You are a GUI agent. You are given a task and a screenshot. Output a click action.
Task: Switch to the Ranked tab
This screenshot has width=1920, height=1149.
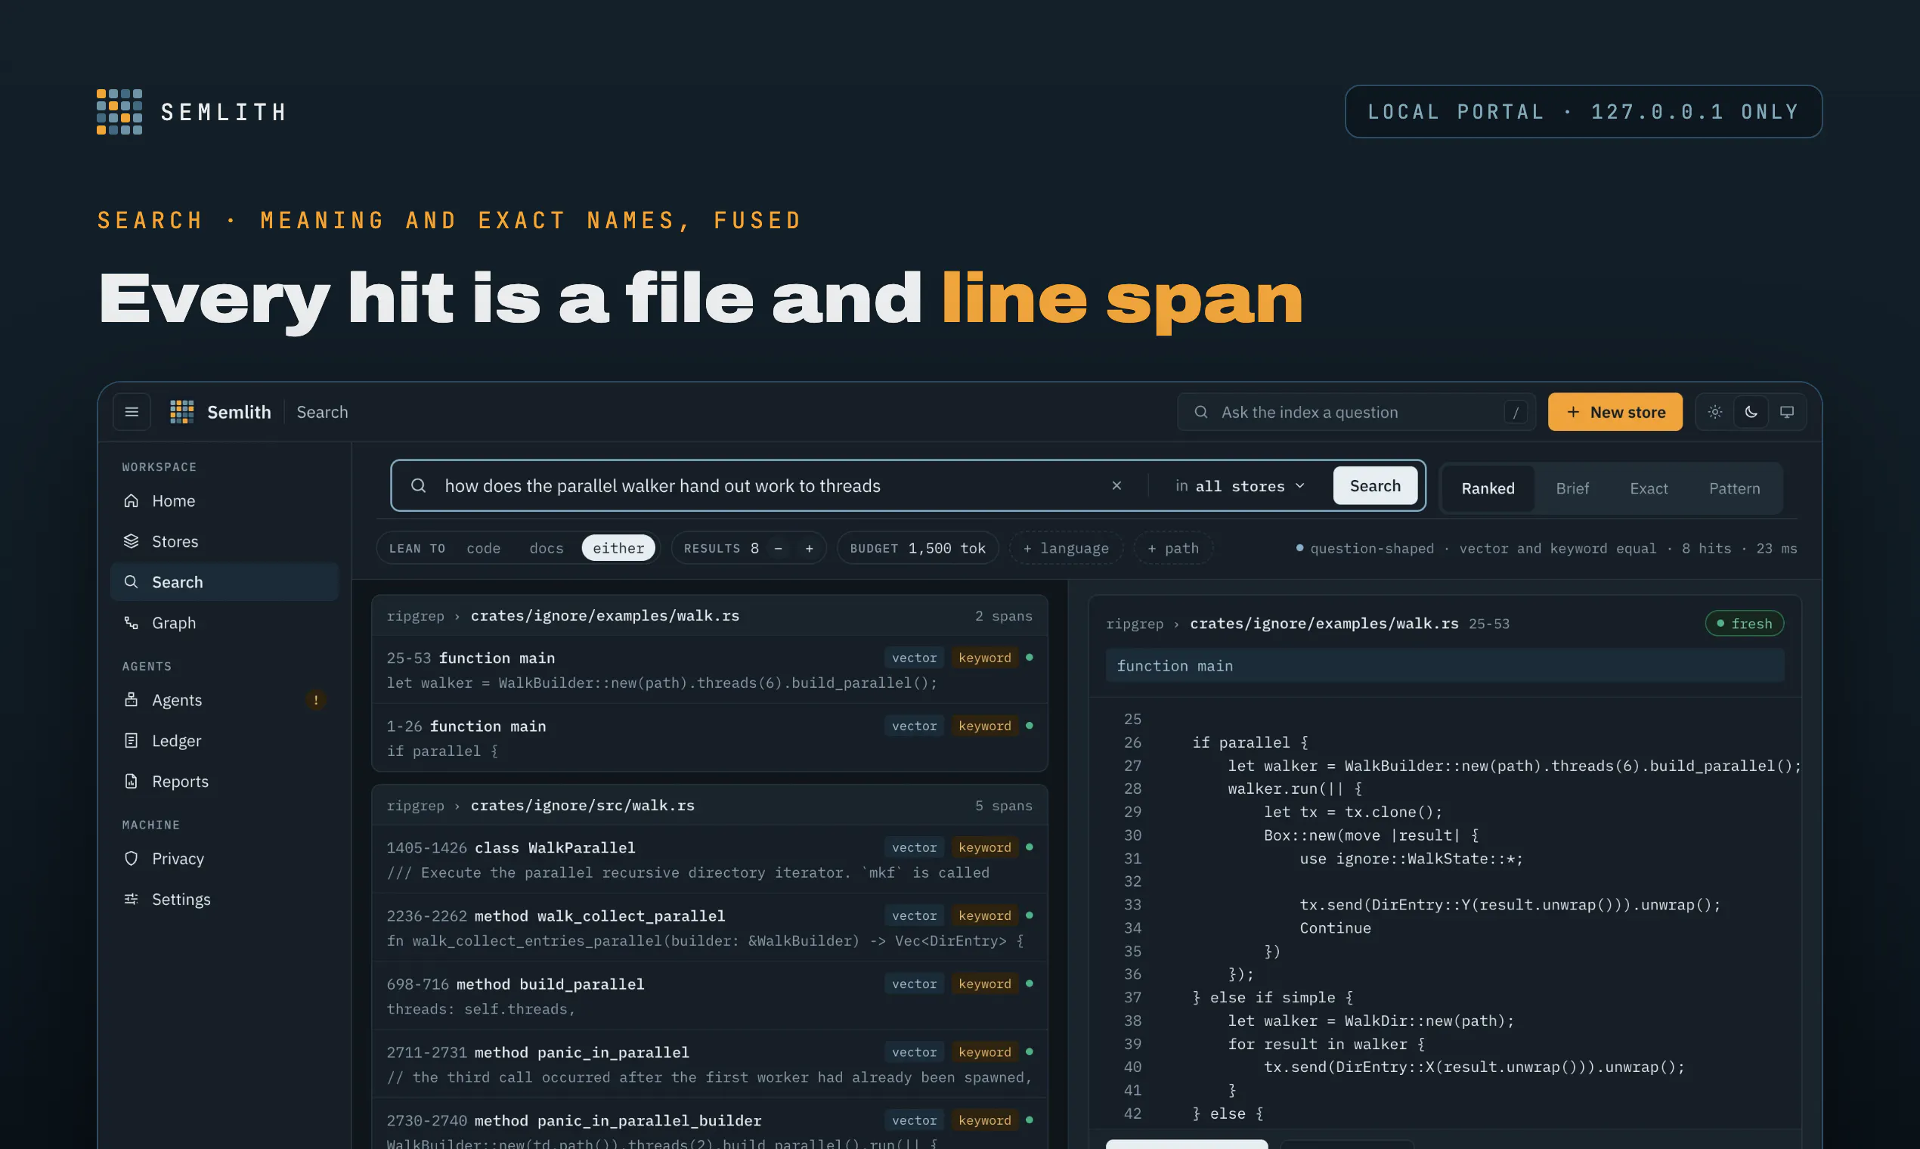pos(1488,488)
